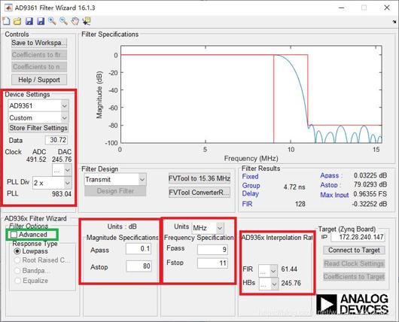This screenshot has width=399, height=322.
Task: Click the Astop result 79.0293 dB
Action: (x=370, y=184)
